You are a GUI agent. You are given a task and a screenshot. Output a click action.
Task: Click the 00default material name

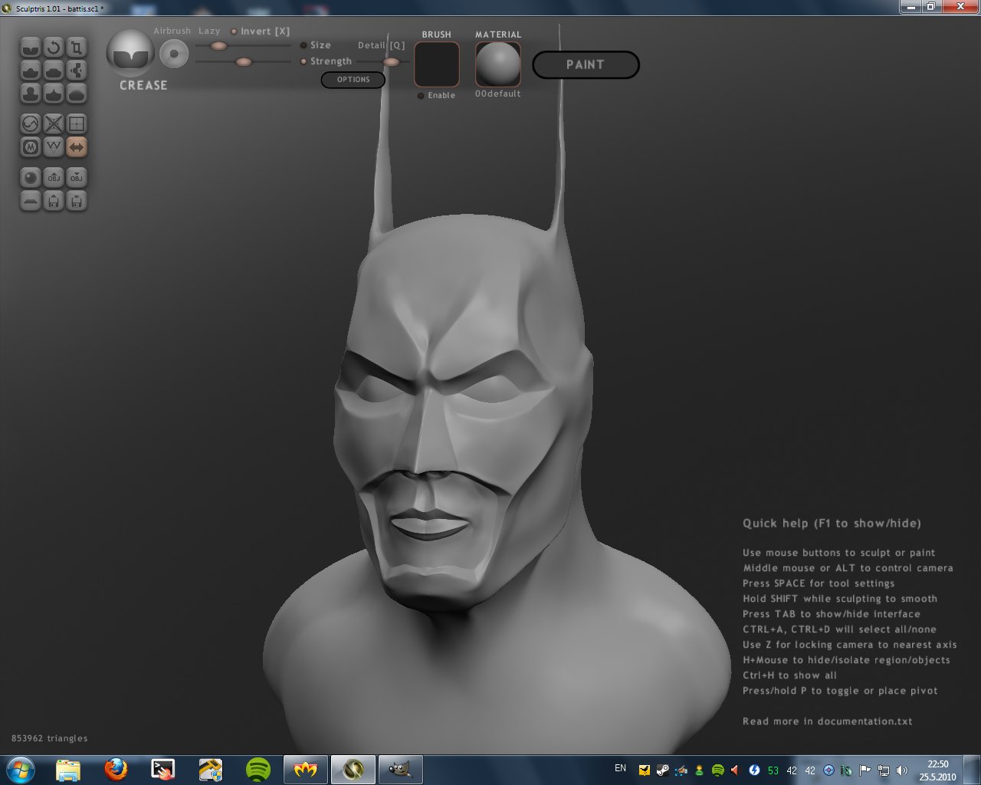[497, 94]
